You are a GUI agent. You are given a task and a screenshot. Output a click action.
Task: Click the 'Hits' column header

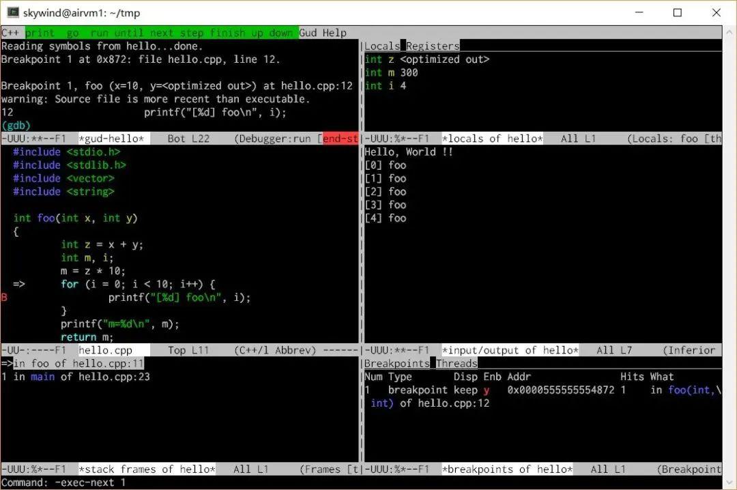pyautogui.click(x=632, y=377)
